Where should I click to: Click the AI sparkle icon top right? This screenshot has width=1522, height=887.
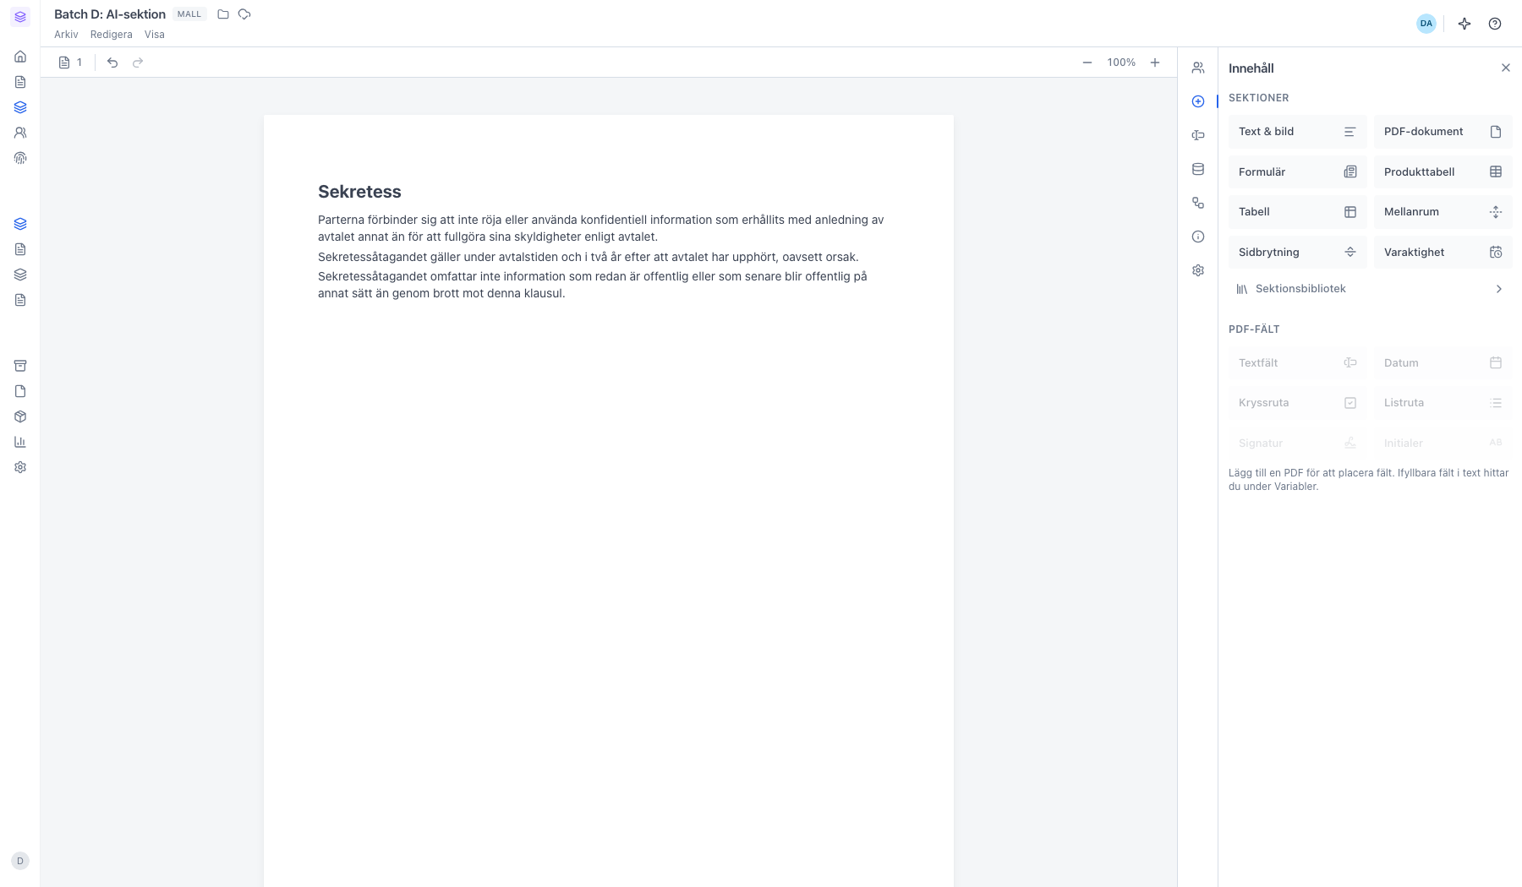[1465, 24]
